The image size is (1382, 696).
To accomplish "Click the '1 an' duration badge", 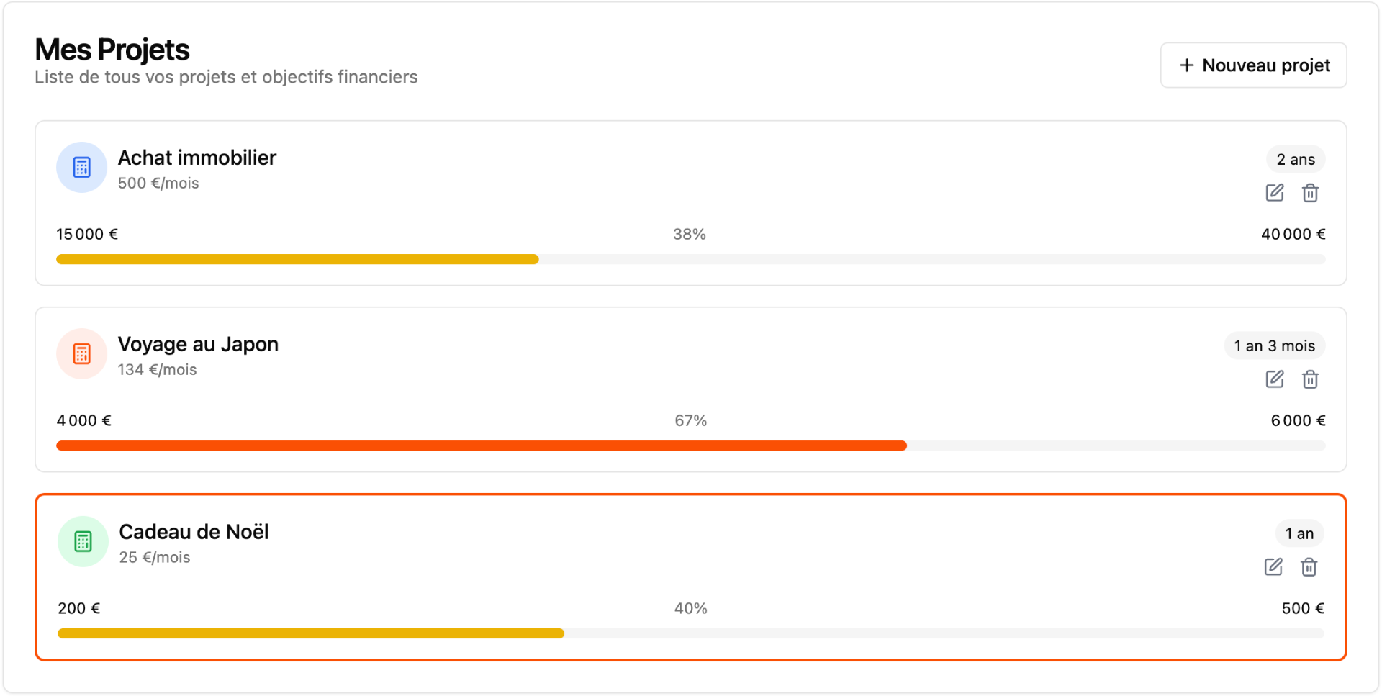I will click(x=1299, y=534).
